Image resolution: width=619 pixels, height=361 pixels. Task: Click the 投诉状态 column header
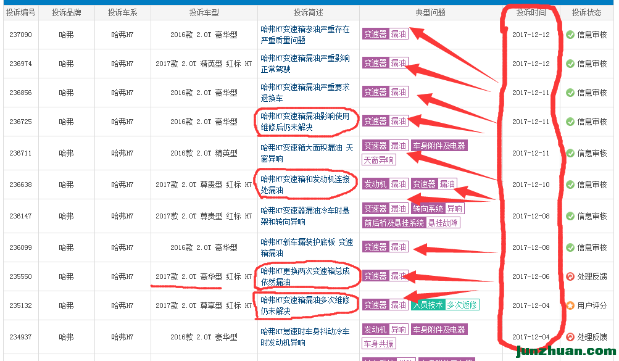[587, 12]
